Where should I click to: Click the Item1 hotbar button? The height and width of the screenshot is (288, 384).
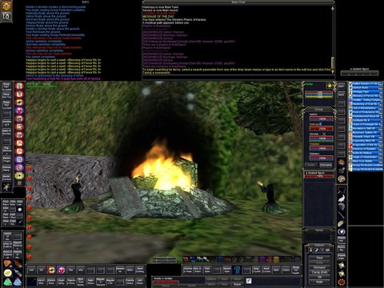point(342,86)
